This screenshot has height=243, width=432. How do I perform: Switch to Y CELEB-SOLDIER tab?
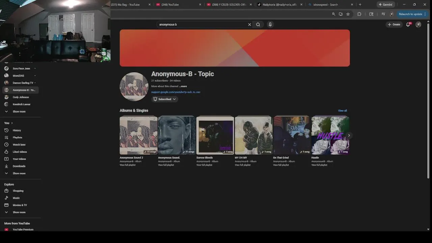pyautogui.click(x=230, y=4)
